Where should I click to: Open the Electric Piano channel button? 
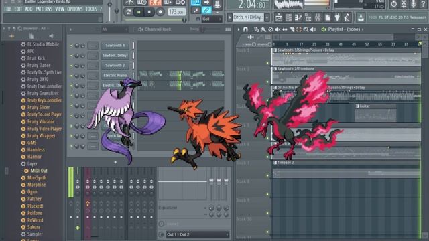(115, 76)
